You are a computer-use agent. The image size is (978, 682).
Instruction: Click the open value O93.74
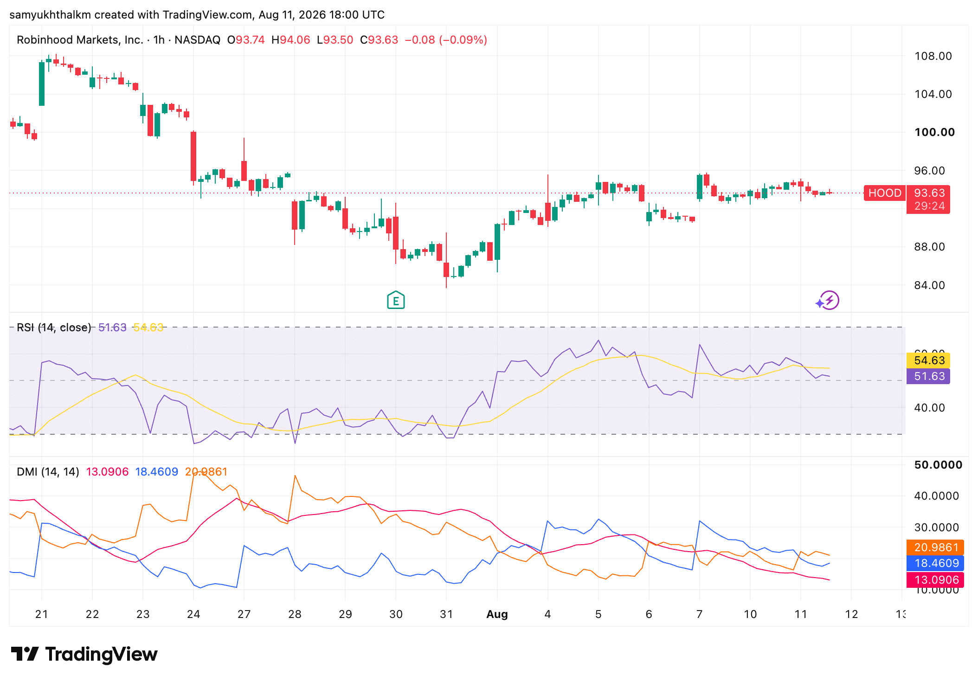pyautogui.click(x=246, y=40)
